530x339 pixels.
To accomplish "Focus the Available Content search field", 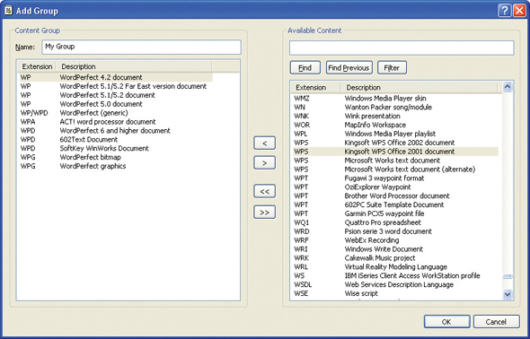I will 402,48.
